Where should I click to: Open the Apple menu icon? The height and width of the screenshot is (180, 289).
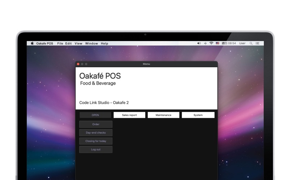tap(32, 43)
